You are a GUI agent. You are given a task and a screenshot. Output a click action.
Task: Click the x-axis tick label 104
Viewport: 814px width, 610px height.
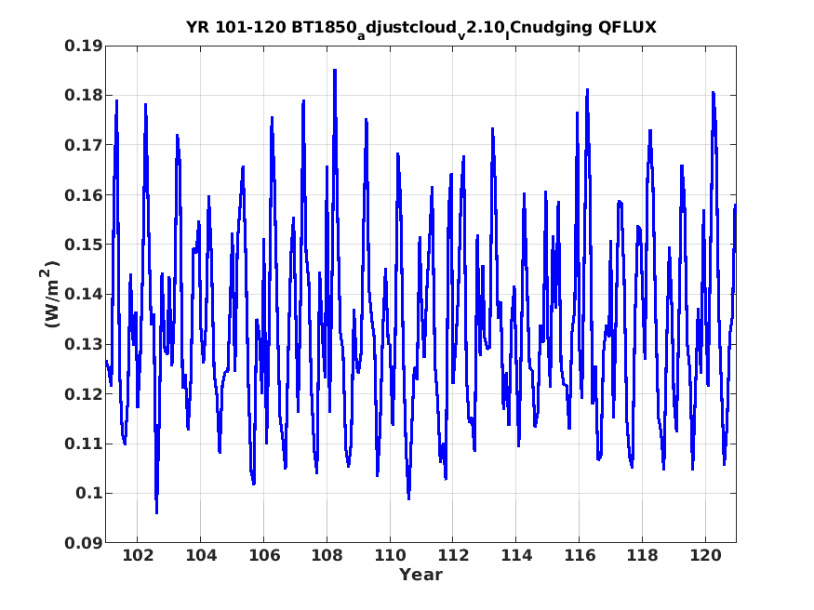201,555
